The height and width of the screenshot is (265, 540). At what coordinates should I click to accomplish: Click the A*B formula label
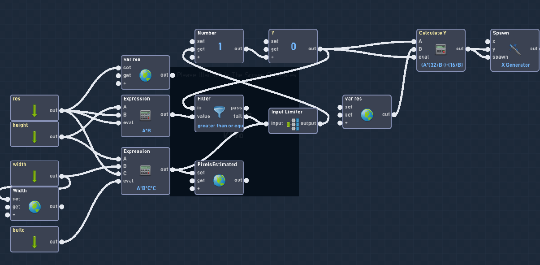(147, 131)
